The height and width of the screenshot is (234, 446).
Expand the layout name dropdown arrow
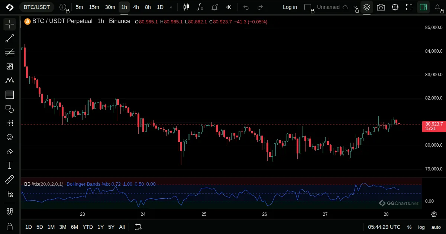[355, 7]
